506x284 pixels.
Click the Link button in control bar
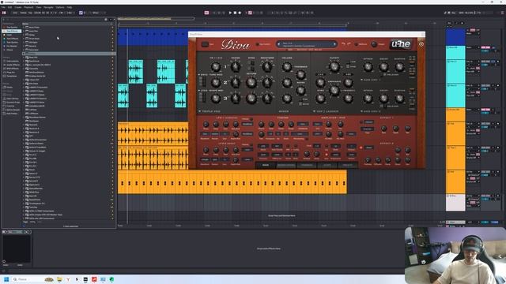(x=15, y=13)
